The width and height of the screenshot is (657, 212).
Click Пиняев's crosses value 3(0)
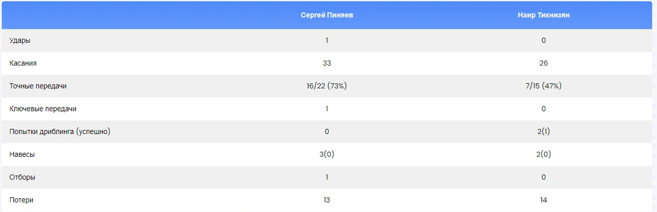click(327, 155)
